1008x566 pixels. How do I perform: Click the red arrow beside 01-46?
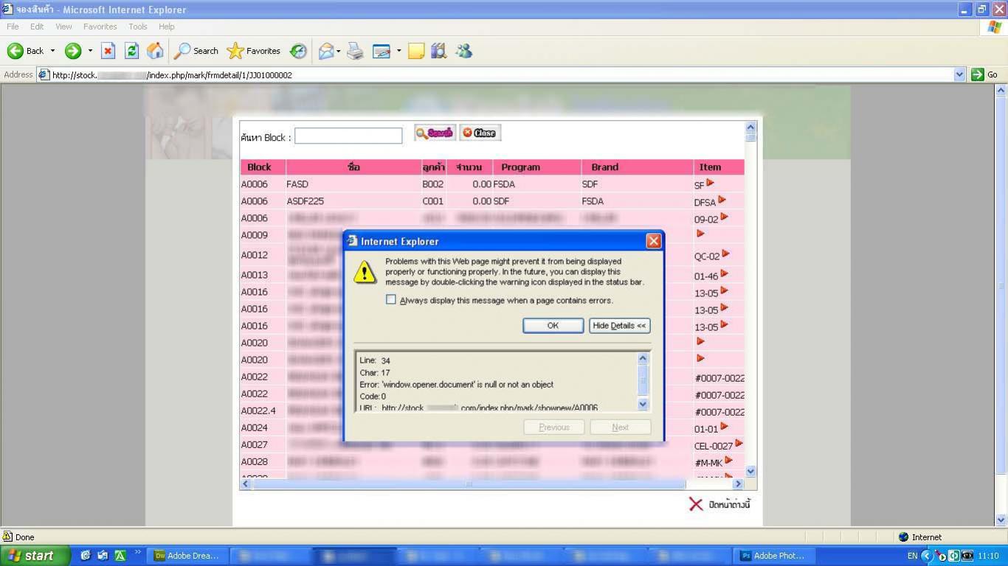724,273
